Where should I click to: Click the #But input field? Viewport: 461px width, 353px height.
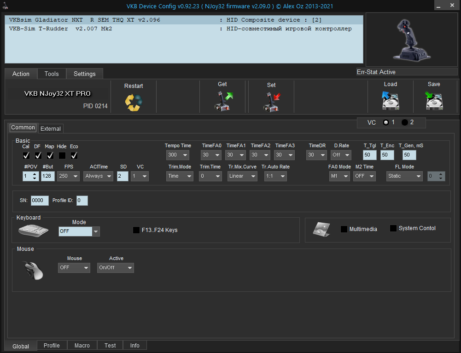(47, 176)
